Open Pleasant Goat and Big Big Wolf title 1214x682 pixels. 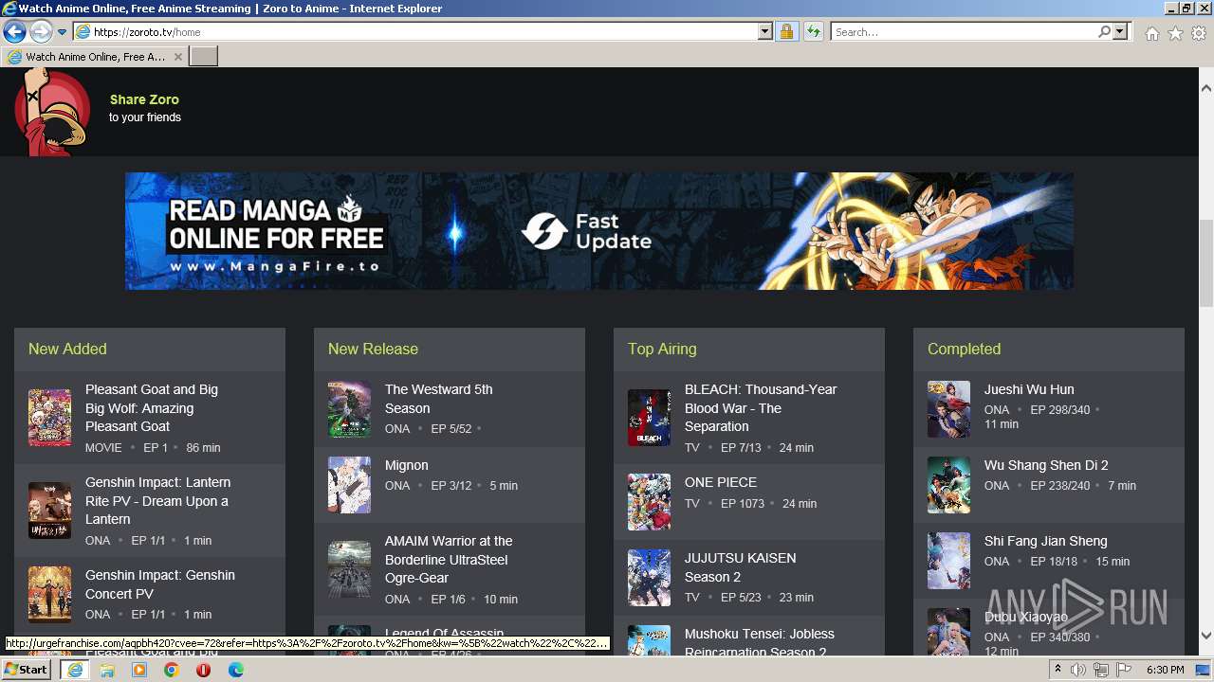[x=152, y=408]
